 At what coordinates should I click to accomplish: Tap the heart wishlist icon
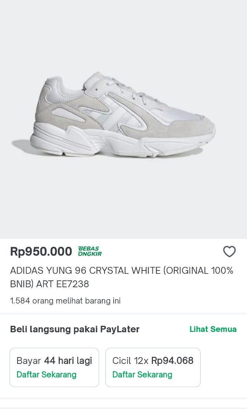229,252
